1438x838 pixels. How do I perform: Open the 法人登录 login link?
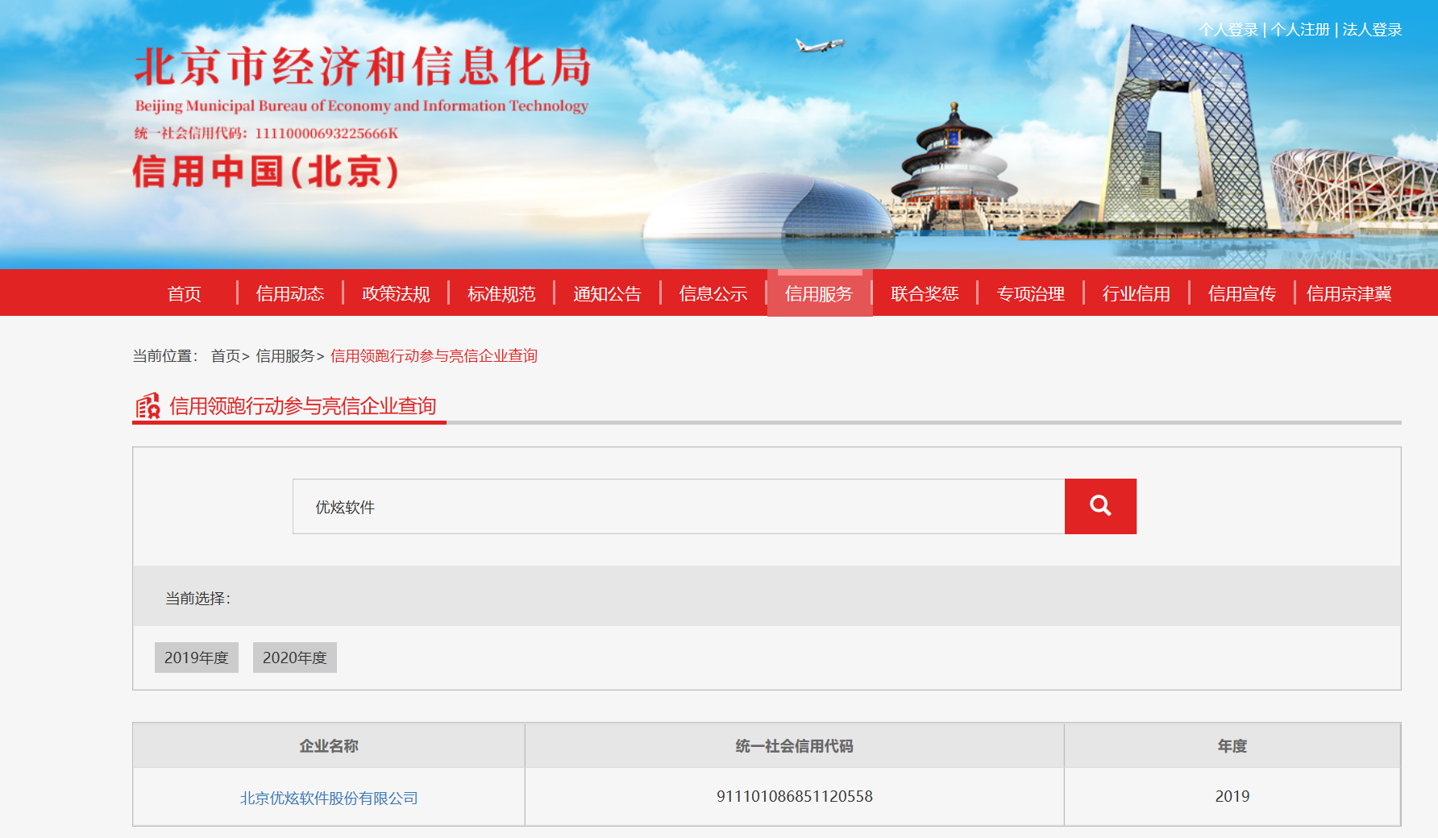[1372, 30]
